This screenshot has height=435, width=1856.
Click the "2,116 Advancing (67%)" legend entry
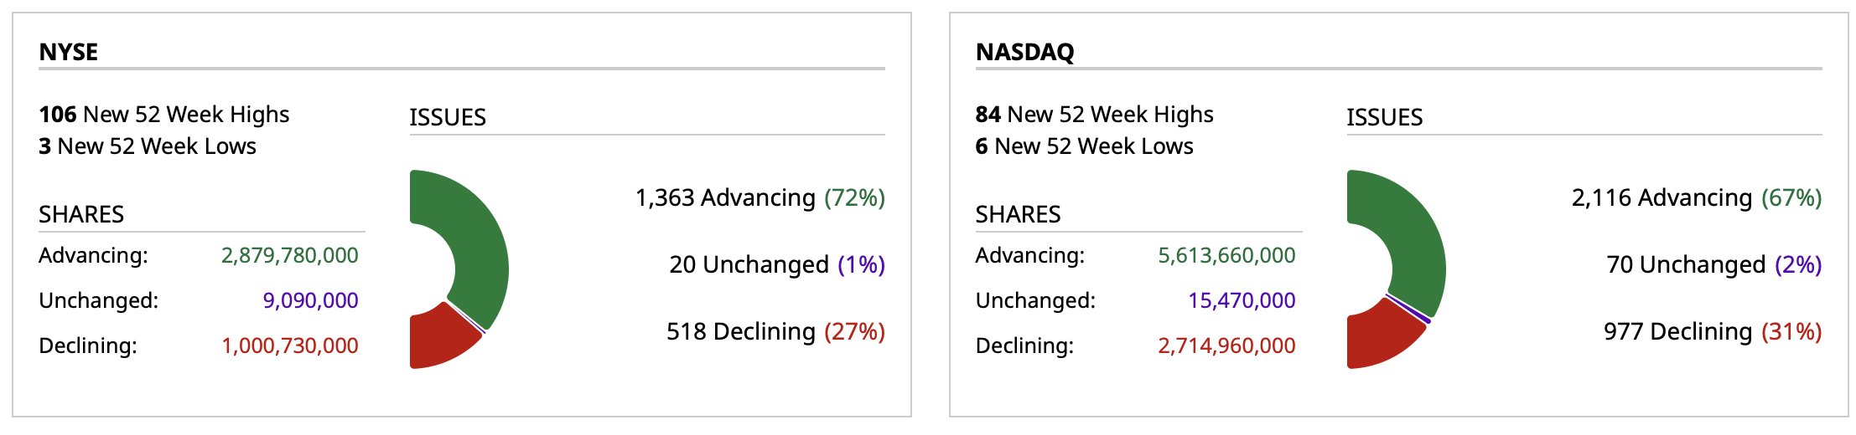pos(1696,198)
